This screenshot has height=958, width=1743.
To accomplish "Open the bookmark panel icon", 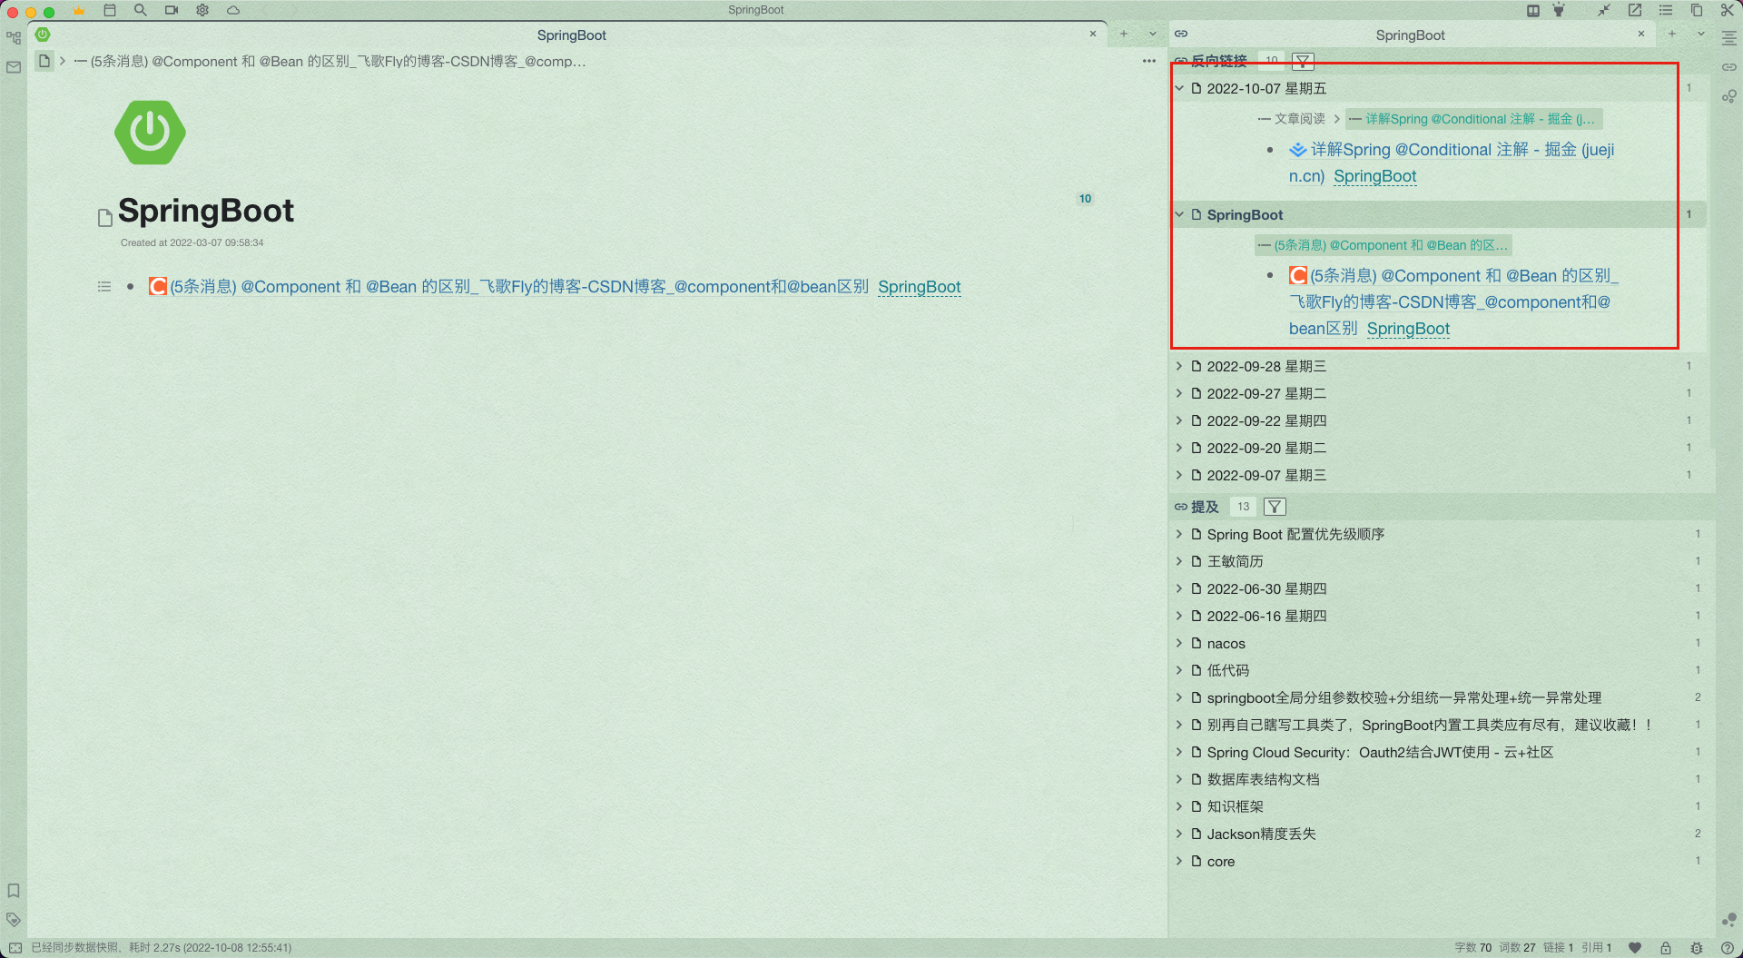I will coord(14,891).
